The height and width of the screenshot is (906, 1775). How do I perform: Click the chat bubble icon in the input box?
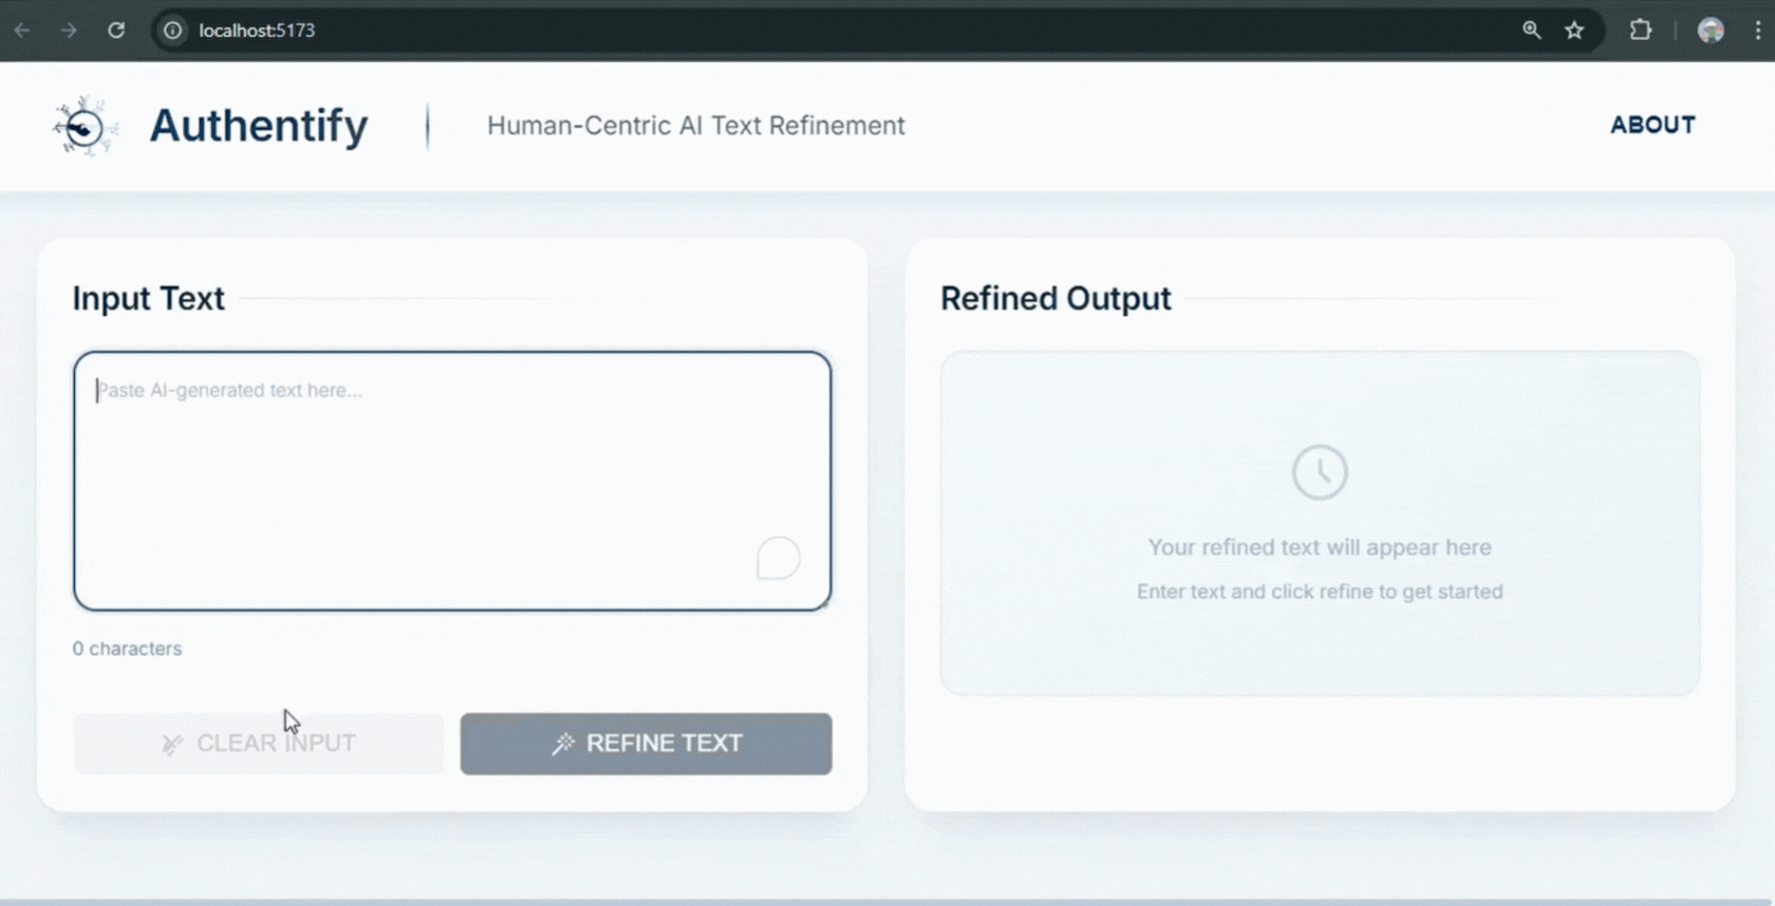778,558
